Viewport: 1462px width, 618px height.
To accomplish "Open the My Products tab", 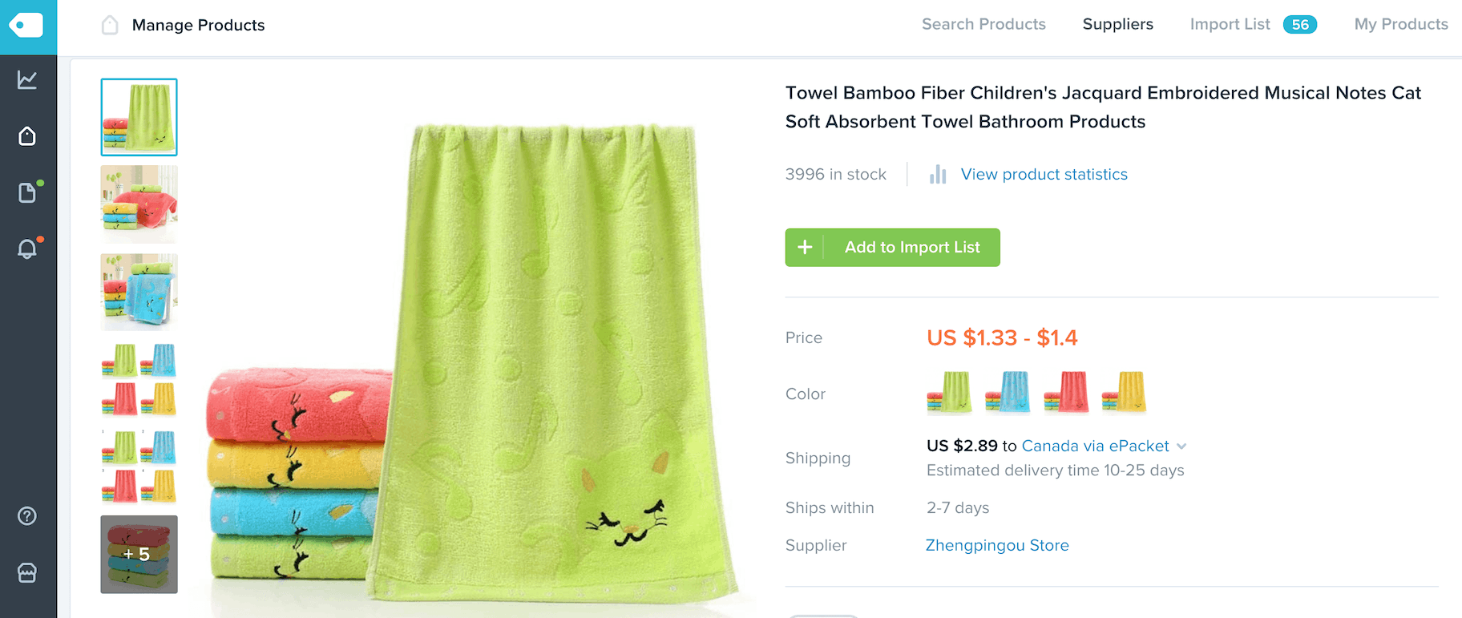I will 1400,25.
